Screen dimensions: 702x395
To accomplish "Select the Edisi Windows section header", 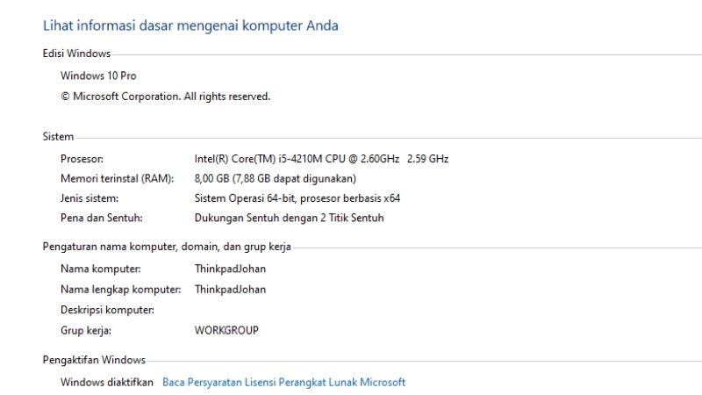I will (76, 54).
